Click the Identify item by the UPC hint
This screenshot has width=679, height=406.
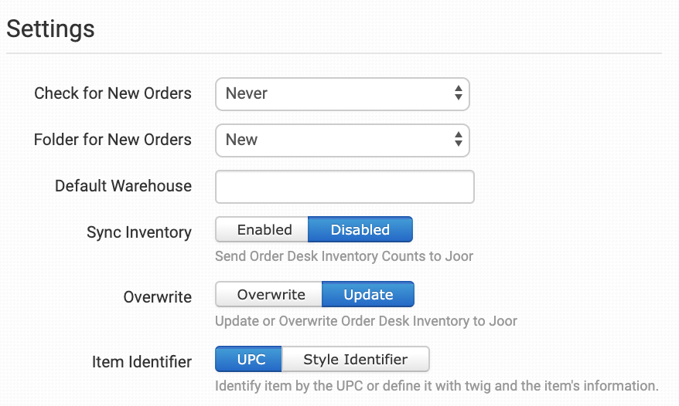[436, 385]
